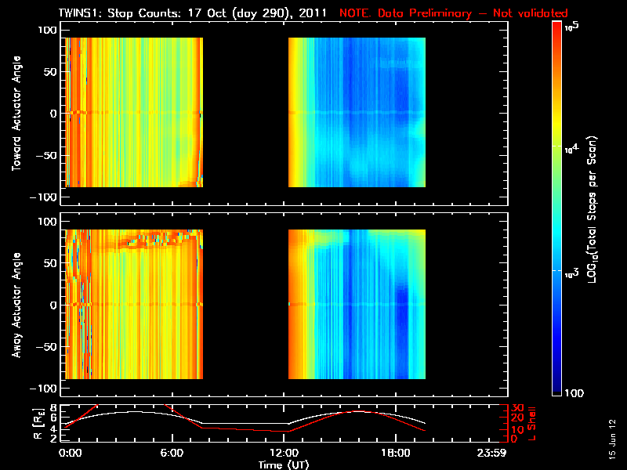Click the 'Away Actuator Angle' axis label
The width and height of the screenshot is (627, 470).
coord(16,305)
